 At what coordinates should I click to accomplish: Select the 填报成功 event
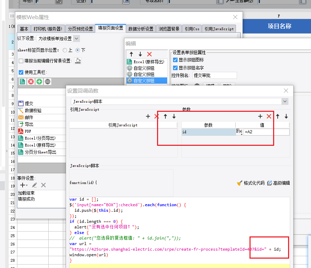(26, 199)
